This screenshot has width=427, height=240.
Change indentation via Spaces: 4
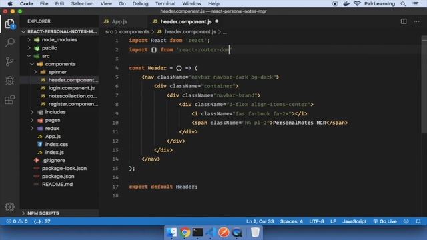click(291, 221)
